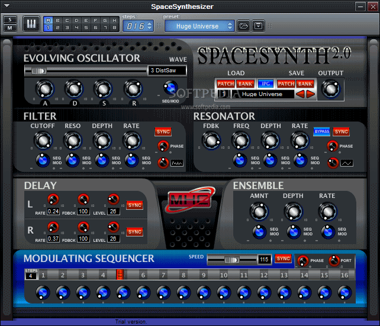
Task: Select sequencer step 10
Action: tap(224, 275)
